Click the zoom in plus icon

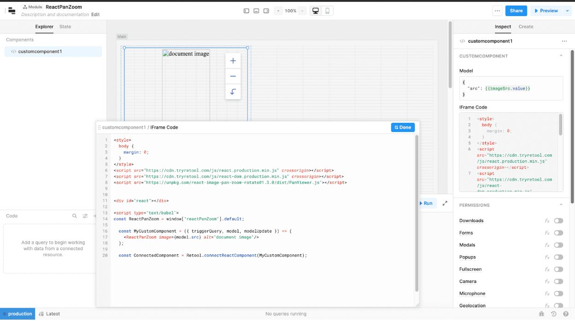(x=233, y=61)
